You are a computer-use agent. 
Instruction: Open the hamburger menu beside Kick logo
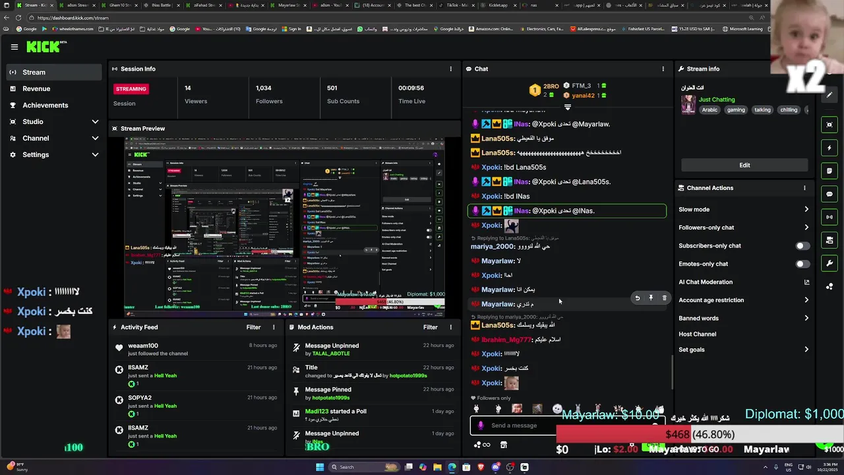tap(15, 47)
